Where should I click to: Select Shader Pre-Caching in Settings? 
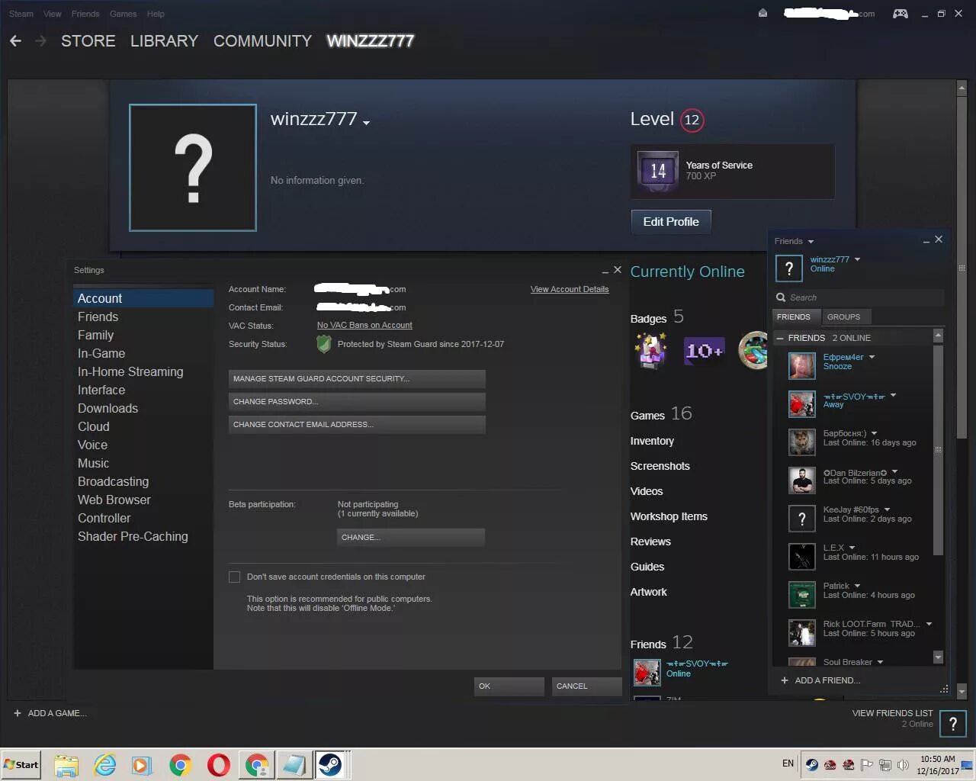(133, 536)
